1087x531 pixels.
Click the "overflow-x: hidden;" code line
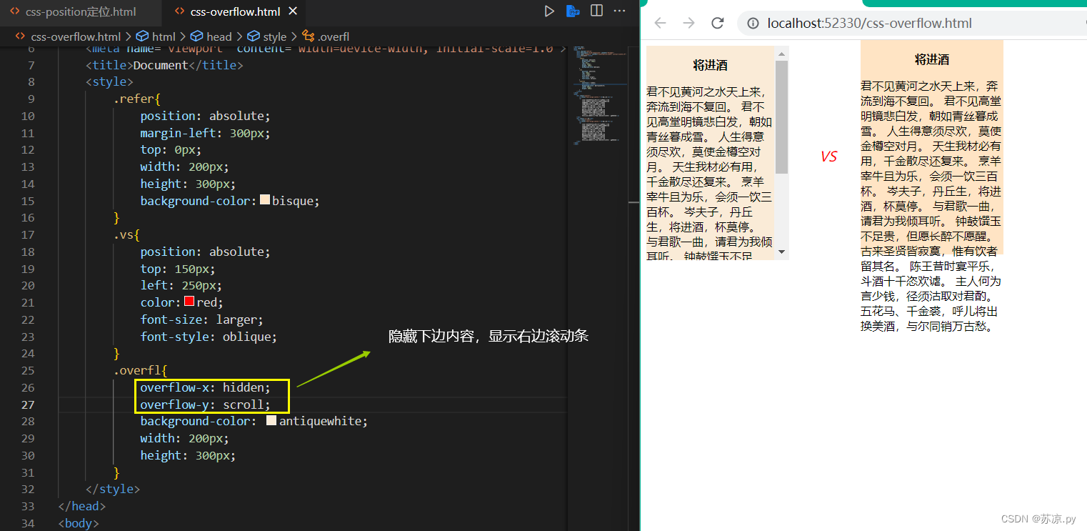tap(205, 387)
